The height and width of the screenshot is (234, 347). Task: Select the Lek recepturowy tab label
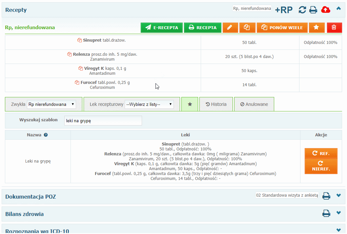tap(107, 105)
